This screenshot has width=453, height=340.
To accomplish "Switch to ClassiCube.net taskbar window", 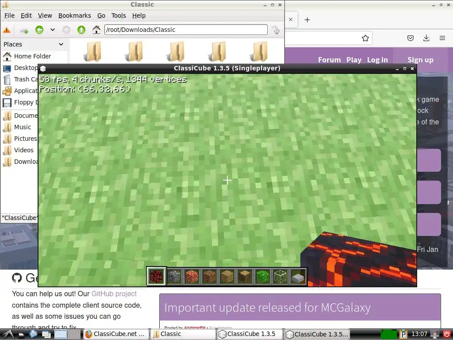I will 116,334.
